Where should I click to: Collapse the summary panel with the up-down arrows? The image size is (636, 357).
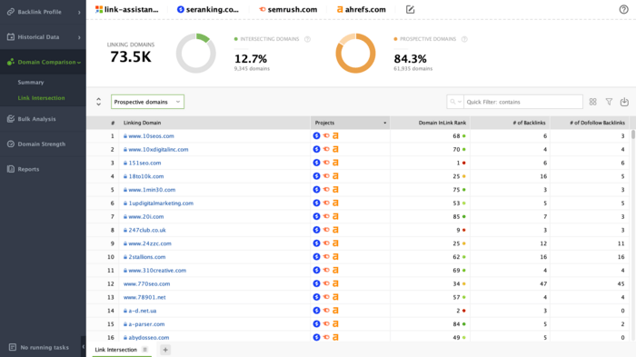point(98,102)
